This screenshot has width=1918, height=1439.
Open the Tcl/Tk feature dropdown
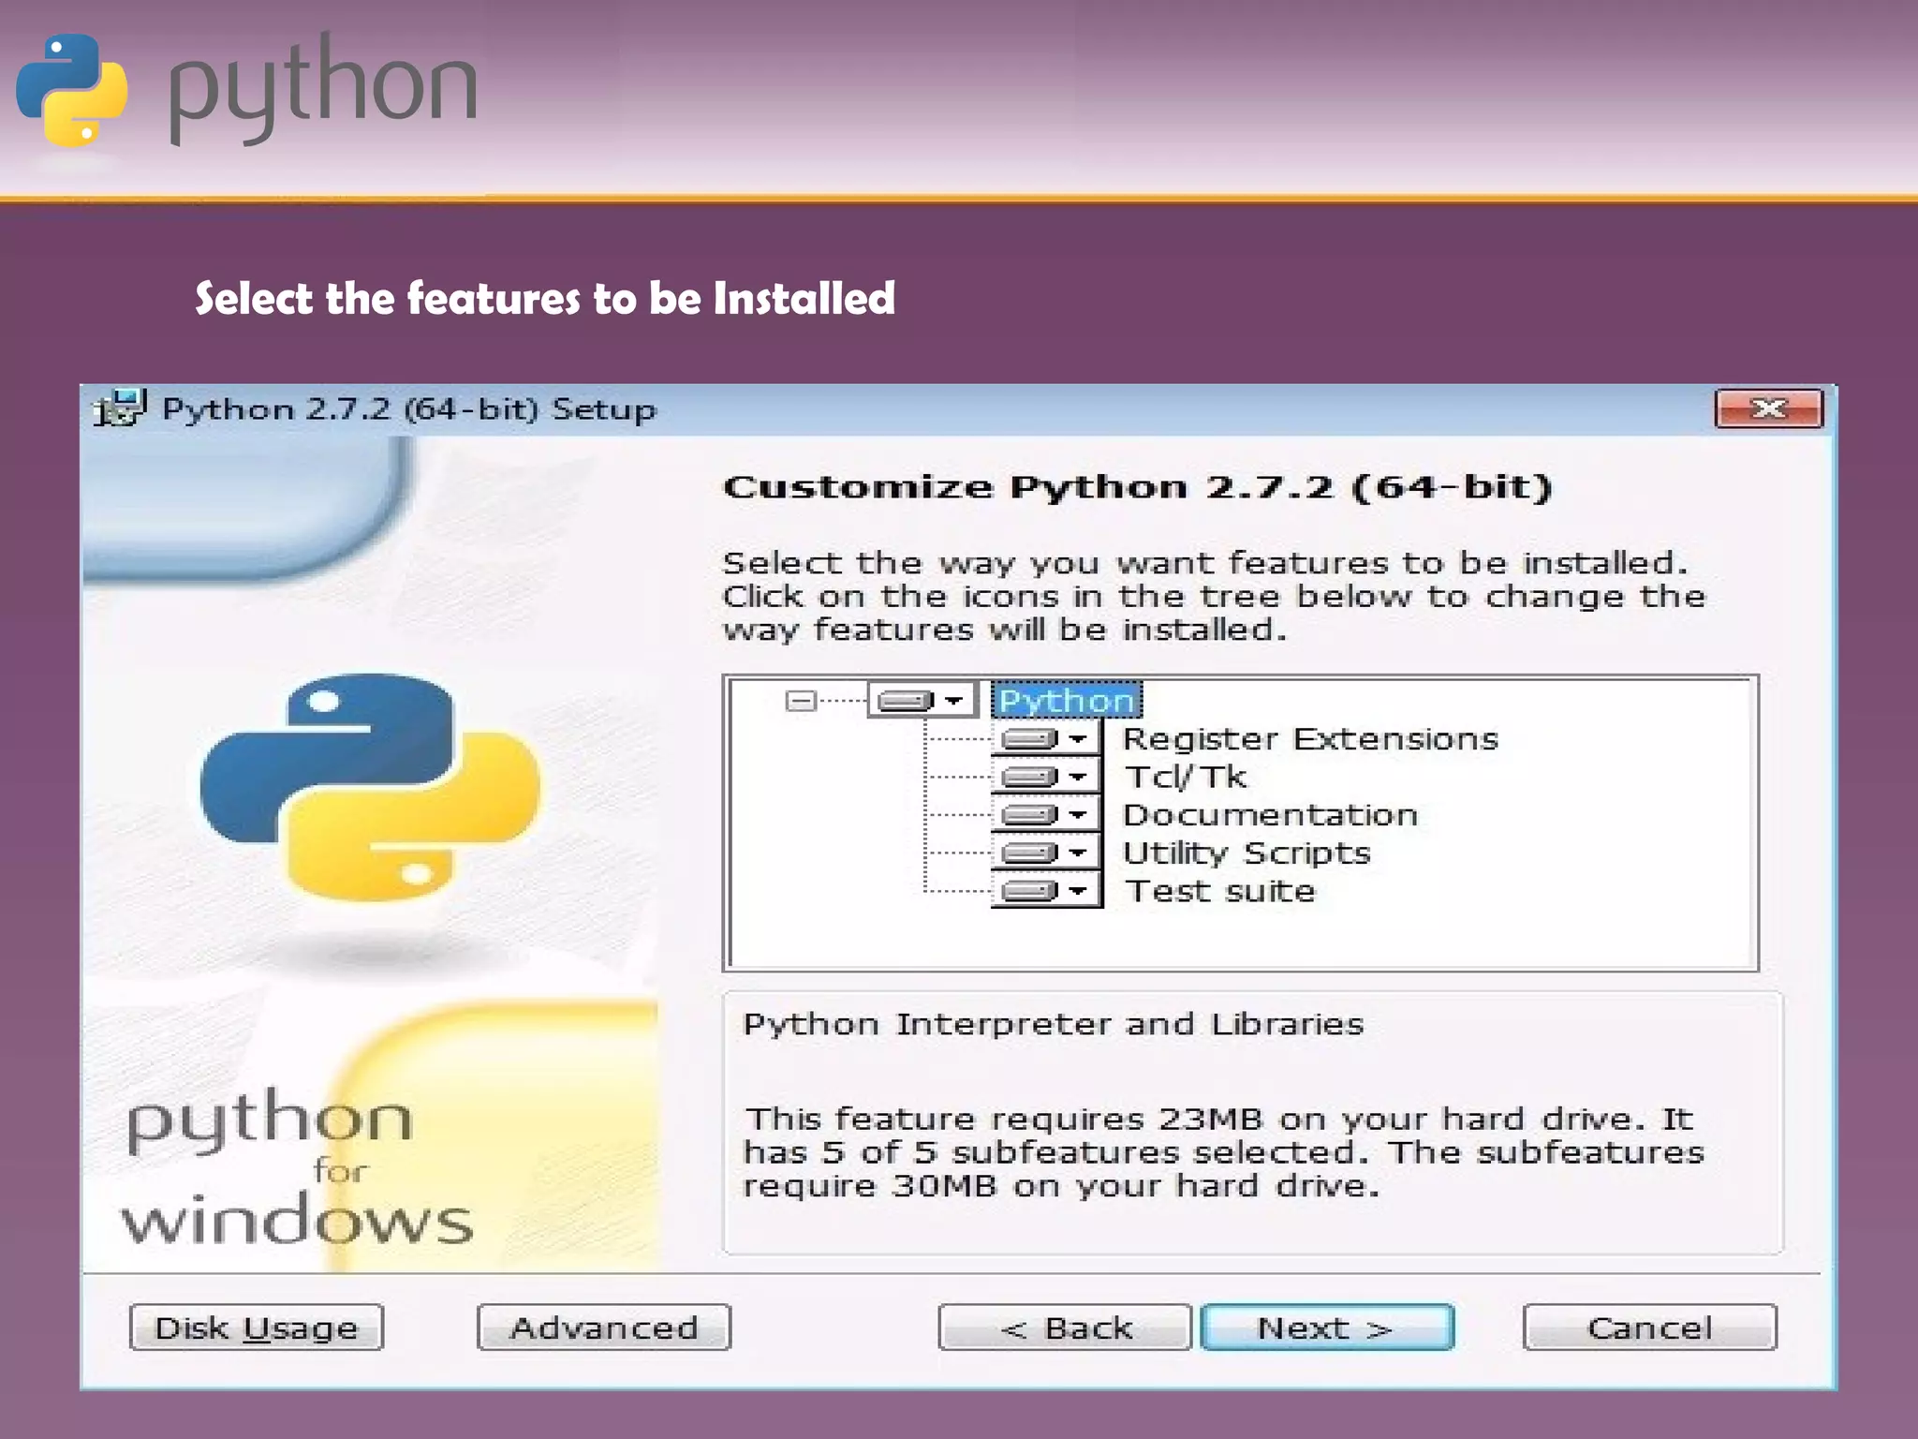pos(1045,777)
